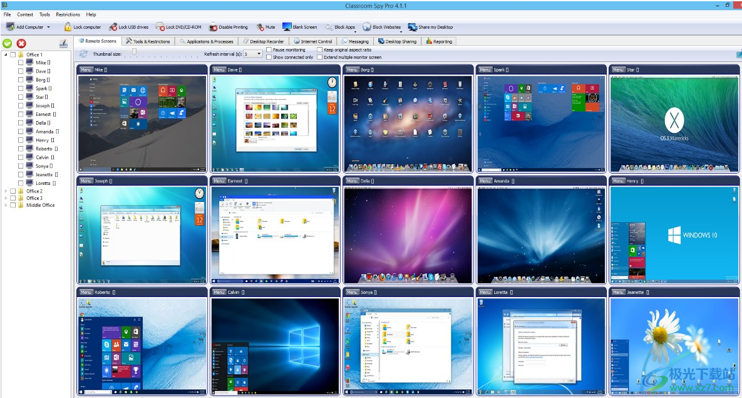742x398 pixels.
Task: Select Della's remote screen thumbnail
Action: 408,235
